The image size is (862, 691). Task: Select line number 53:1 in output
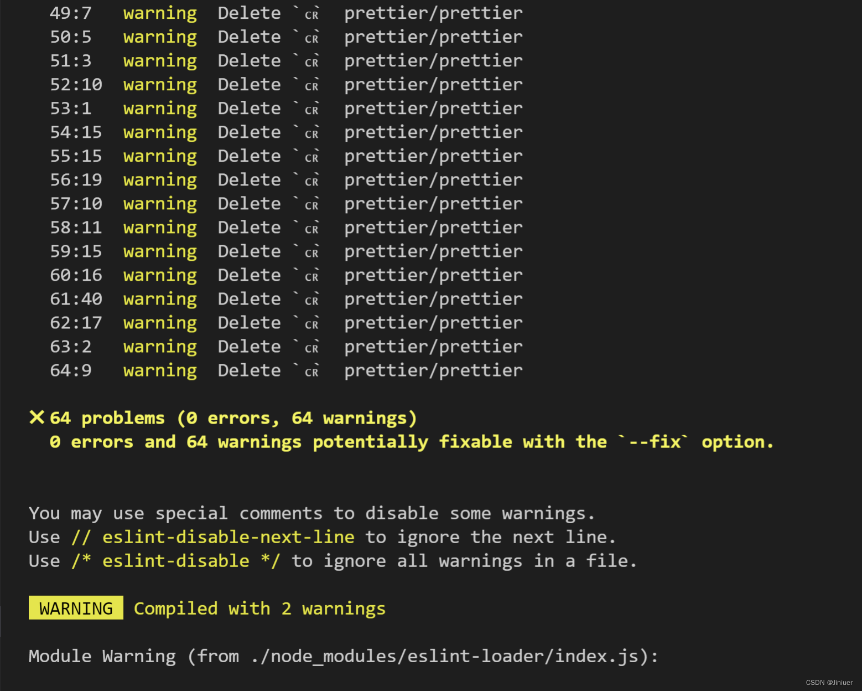click(71, 108)
